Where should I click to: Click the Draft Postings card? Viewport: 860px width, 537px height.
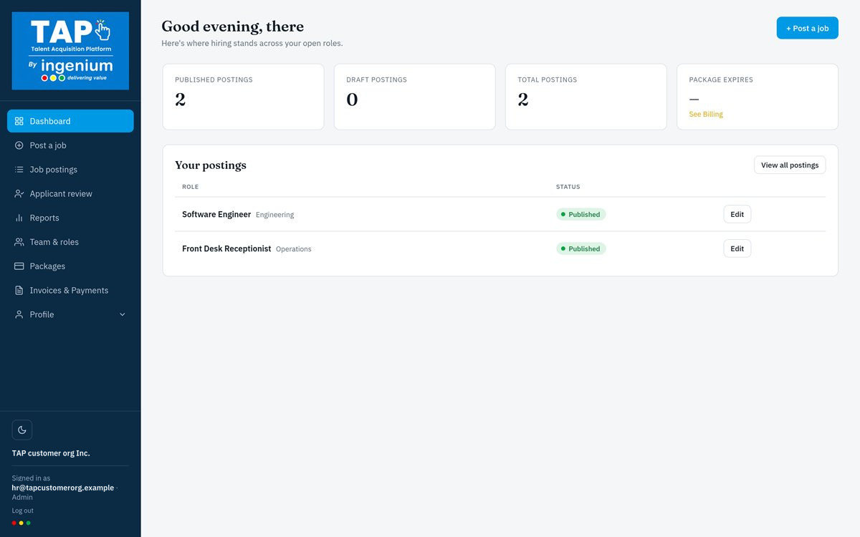point(414,97)
